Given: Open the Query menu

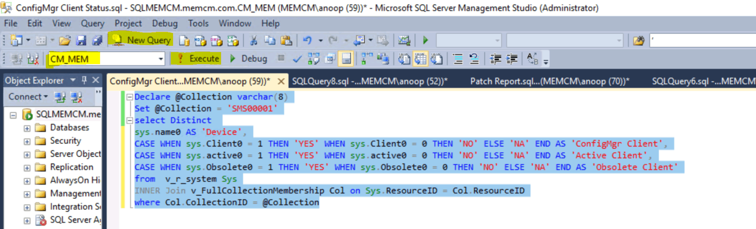Looking at the screenshot, I should [92, 23].
